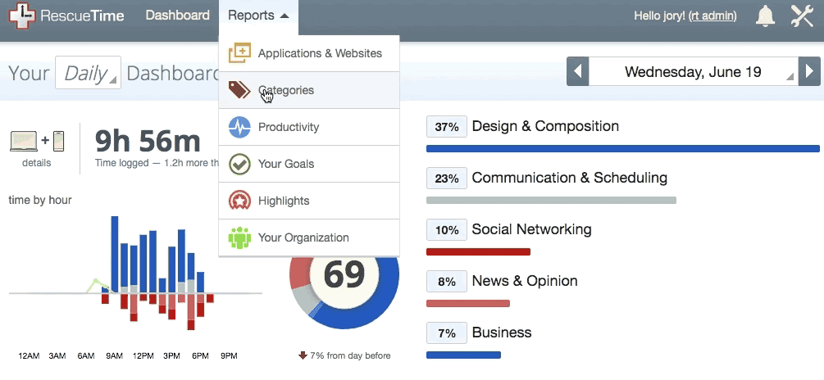Open the Wednesday, June 19 date picker
This screenshot has height=380, width=824.
[x=693, y=72]
